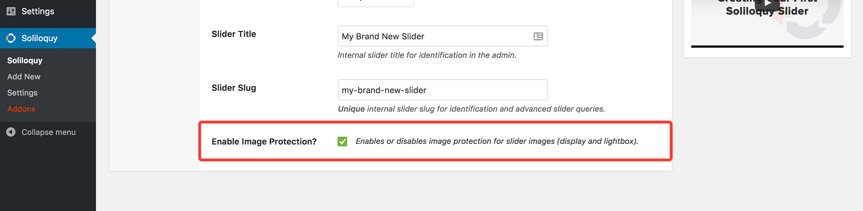Open the top-level Settings menu text
This screenshot has width=863, height=211.
coord(38,11)
